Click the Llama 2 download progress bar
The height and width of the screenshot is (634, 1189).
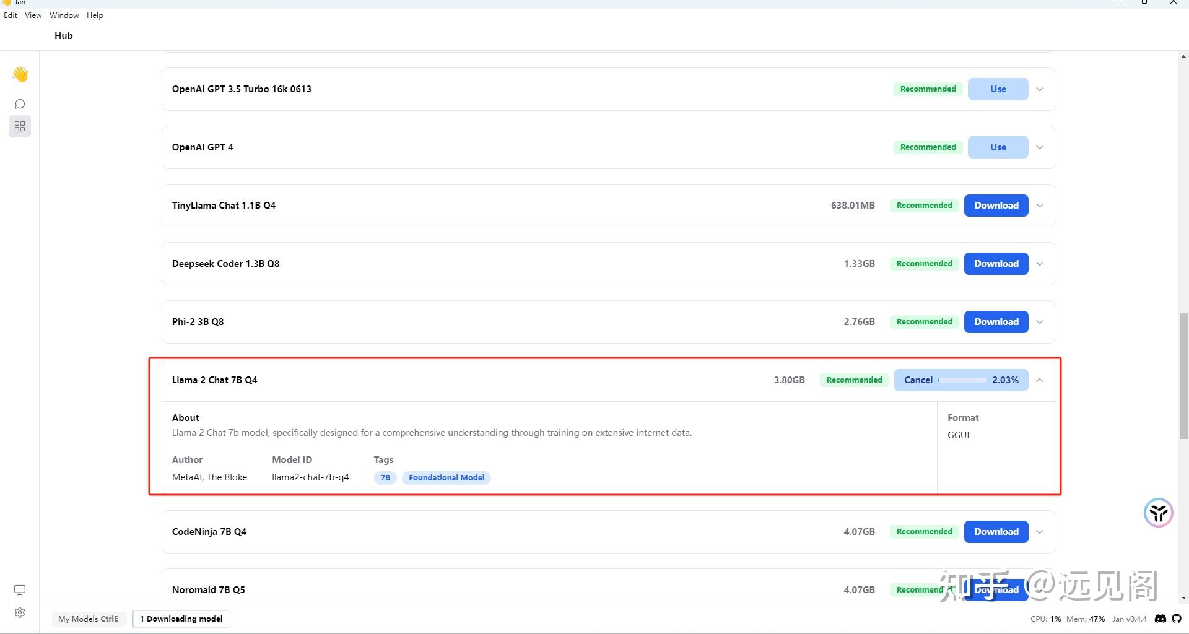point(963,380)
